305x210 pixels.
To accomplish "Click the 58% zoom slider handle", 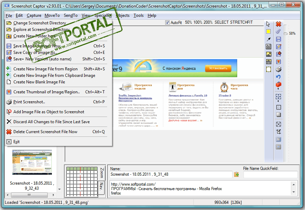I will pos(285,34).
